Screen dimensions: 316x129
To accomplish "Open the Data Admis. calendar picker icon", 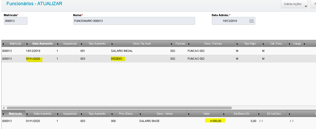I will 251,21.
